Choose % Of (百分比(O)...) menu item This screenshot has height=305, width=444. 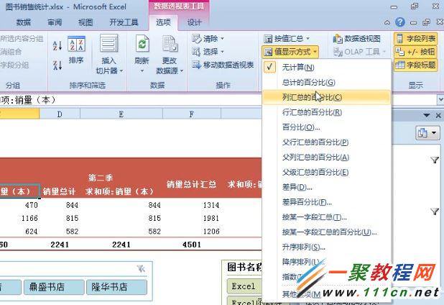(327, 127)
